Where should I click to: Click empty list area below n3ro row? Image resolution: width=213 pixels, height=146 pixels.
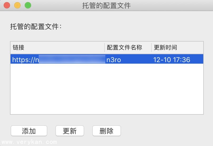click(107, 89)
